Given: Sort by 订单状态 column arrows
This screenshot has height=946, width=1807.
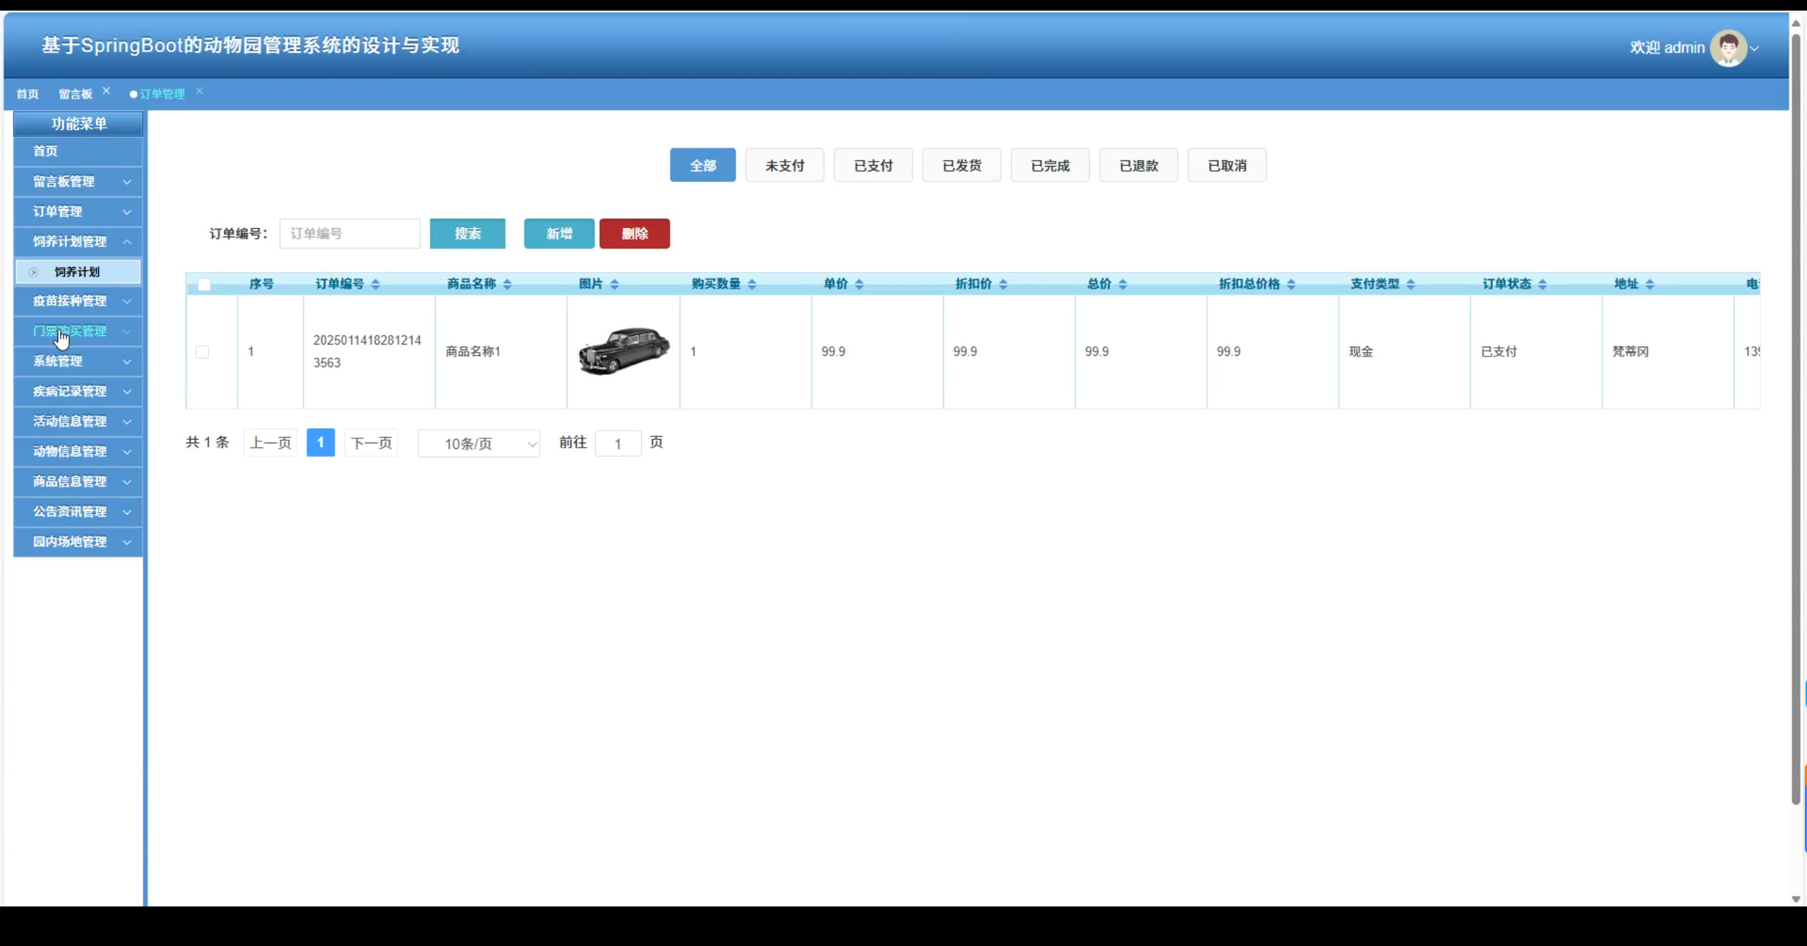Looking at the screenshot, I should pyautogui.click(x=1542, y=285).
